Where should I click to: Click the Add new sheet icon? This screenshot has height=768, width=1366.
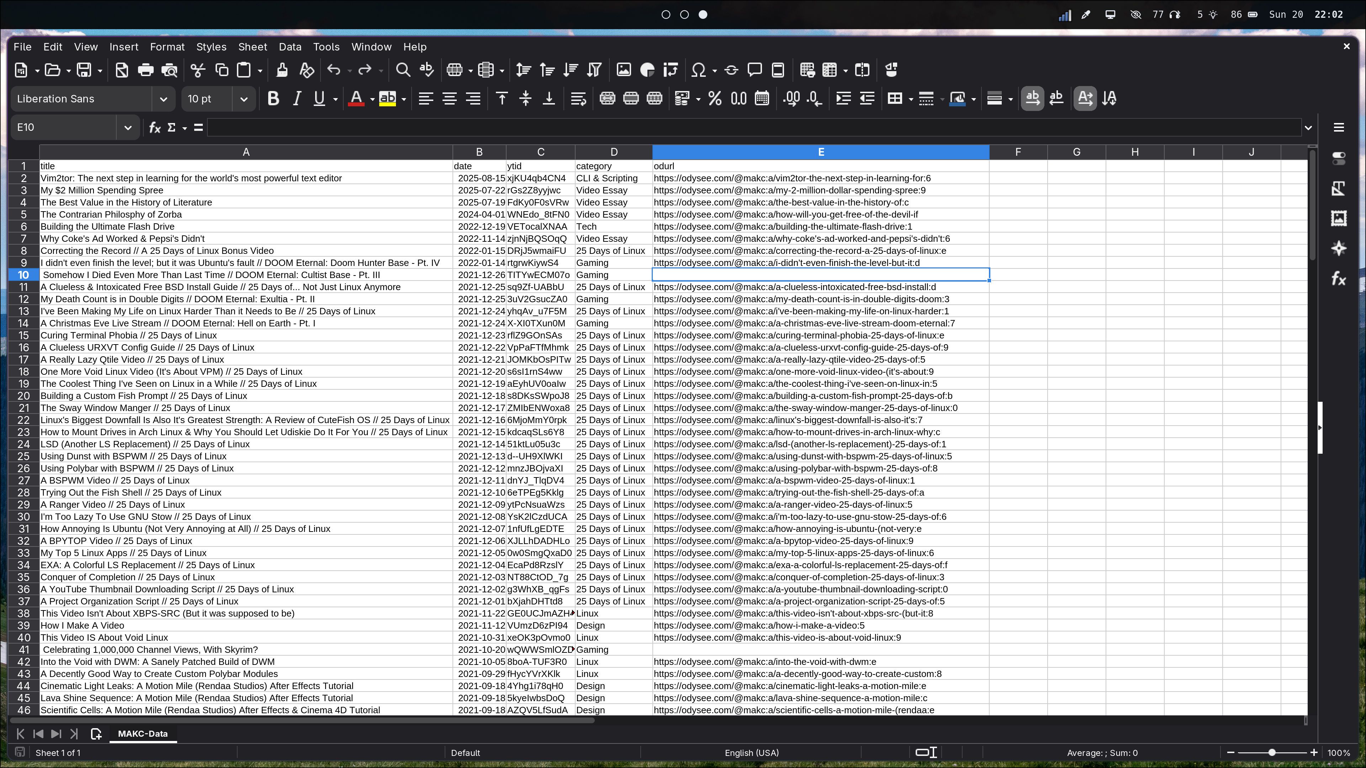96,734
